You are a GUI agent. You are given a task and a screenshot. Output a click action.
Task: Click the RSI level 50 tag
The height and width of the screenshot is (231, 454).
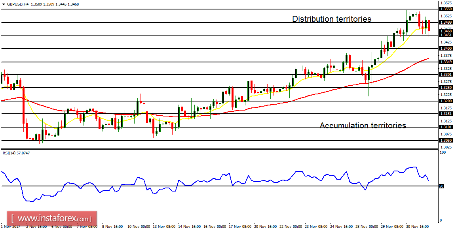(x=442, y=186)
